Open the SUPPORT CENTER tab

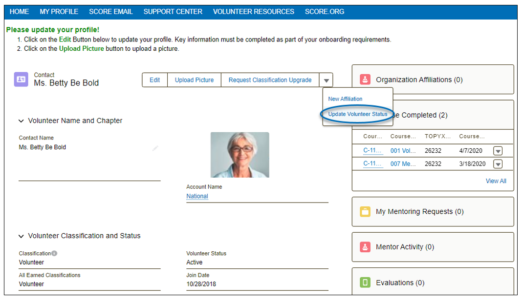[173, 12]
